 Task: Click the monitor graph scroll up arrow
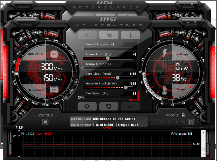(x=203, y=132)
